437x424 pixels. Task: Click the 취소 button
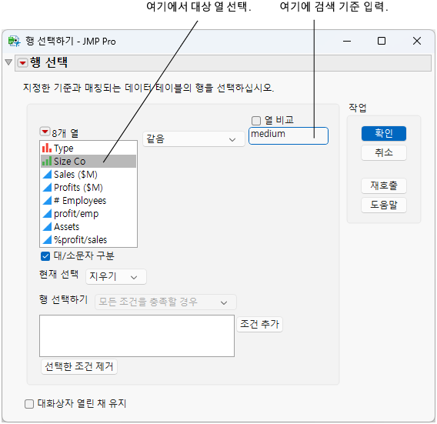[x=383, y=153]
